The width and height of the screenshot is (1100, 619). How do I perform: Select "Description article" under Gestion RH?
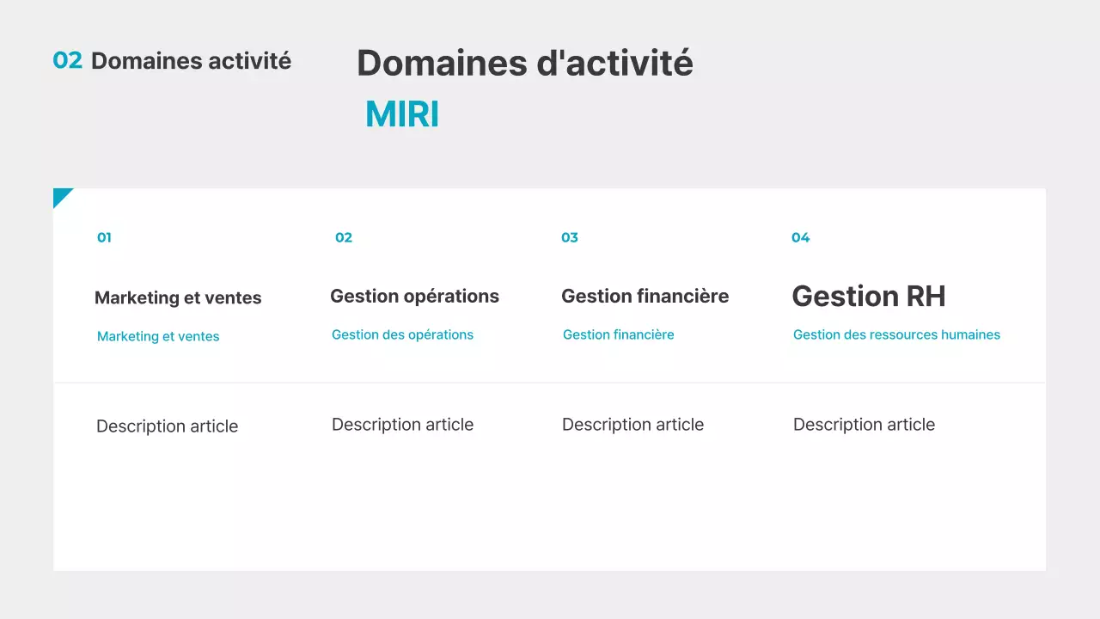tap(864, 425)
